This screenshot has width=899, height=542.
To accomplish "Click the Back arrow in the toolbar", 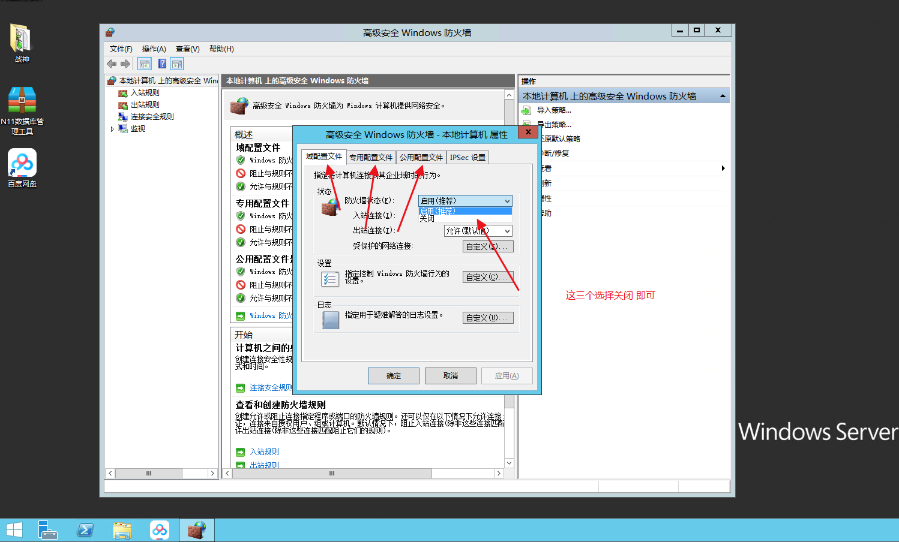I will click(112, 64).
